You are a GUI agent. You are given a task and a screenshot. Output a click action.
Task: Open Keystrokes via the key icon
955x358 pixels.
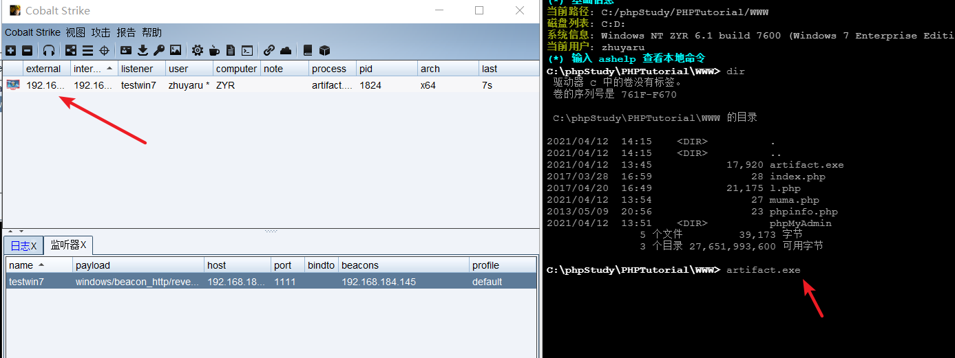click(159, 50)
